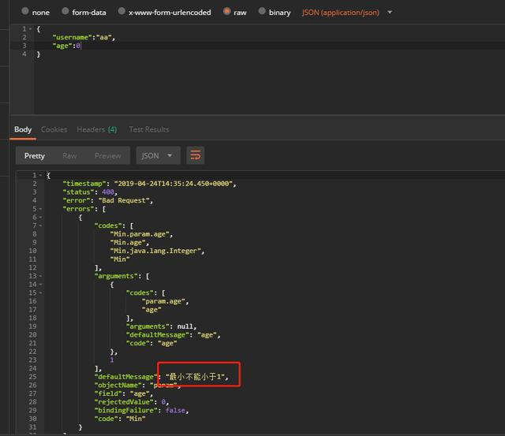The image size is (505, 436).
Task: Toggle the line wrap icon in response toolbar
Action: (x=196, y=155)
